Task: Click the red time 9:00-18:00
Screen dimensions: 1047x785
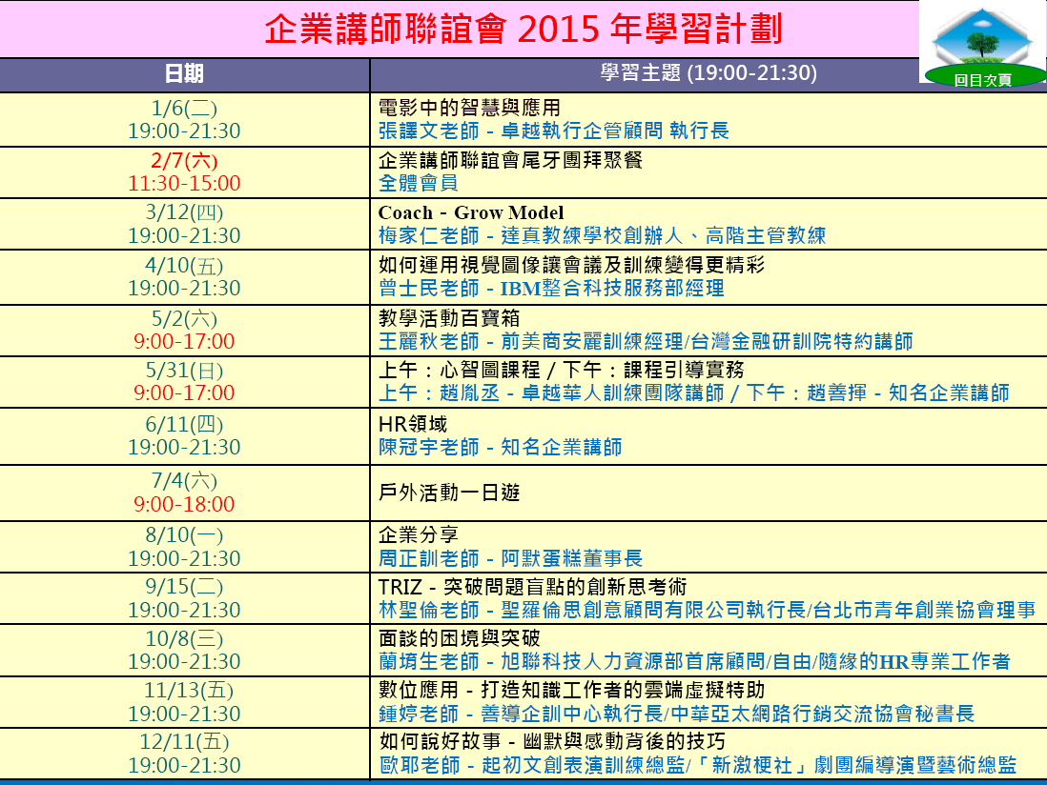Action: (x=184, y=504)
